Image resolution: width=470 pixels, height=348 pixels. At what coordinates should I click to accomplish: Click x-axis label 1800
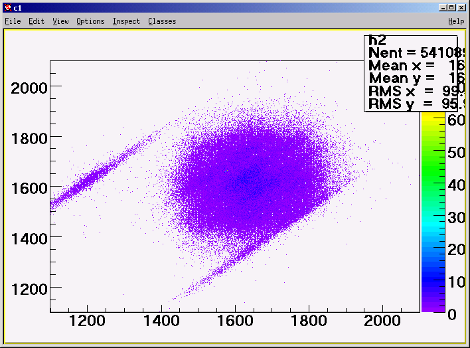tap(309, 321)
